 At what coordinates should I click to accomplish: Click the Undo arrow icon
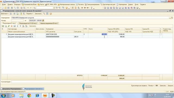[x=28, y=8]
